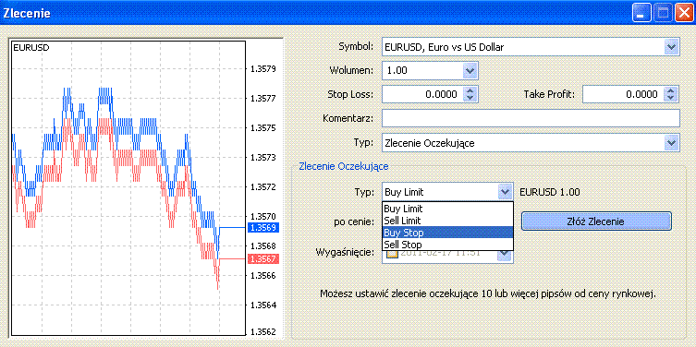This screenshot has width=696, height=347.
Task: Decrease Stop Loss with down arrow
Action: (470, 98)
